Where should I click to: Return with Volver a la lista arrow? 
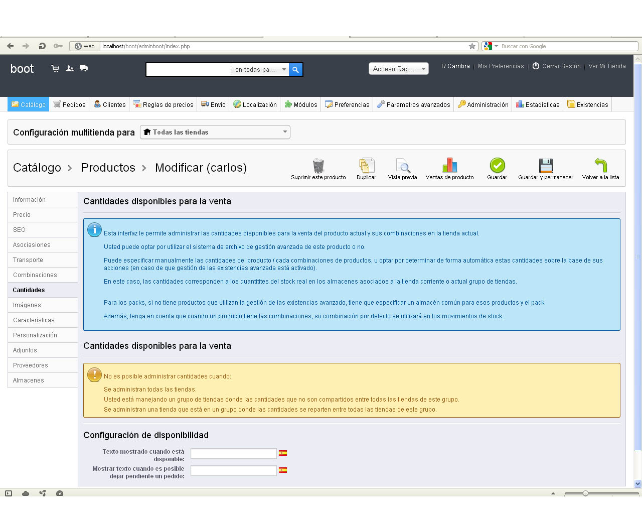point(601,165)
